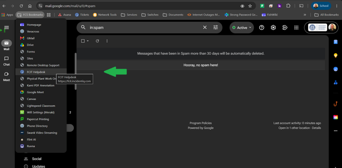The image size is (342, 168).
Task: Open the Active status dropdown
Action: (242, 28)
